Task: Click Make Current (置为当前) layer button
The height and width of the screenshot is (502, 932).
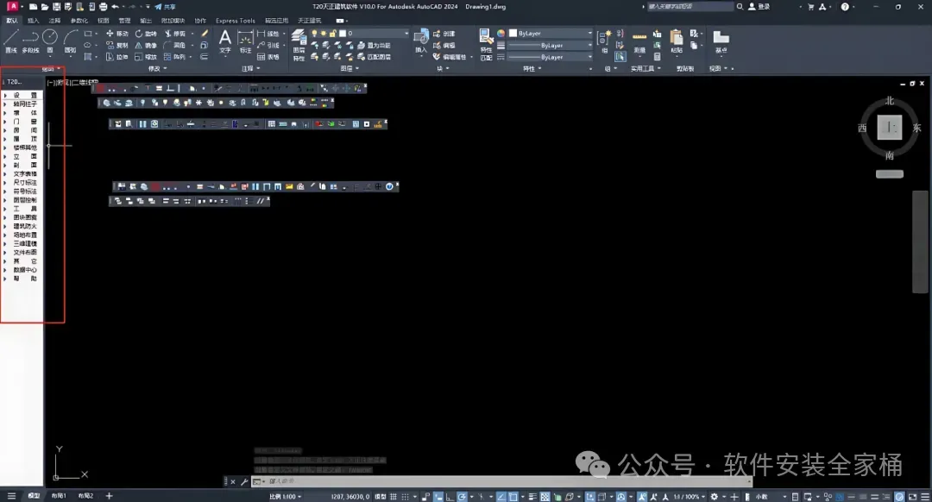Action: pos(375,45)
